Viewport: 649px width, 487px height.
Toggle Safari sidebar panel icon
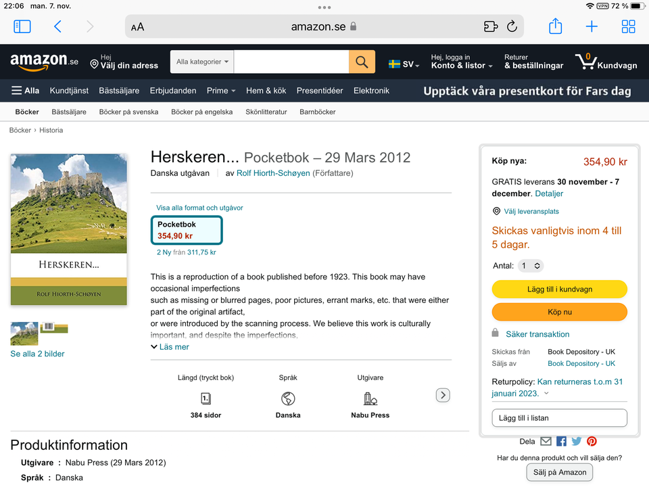(22, 26)
